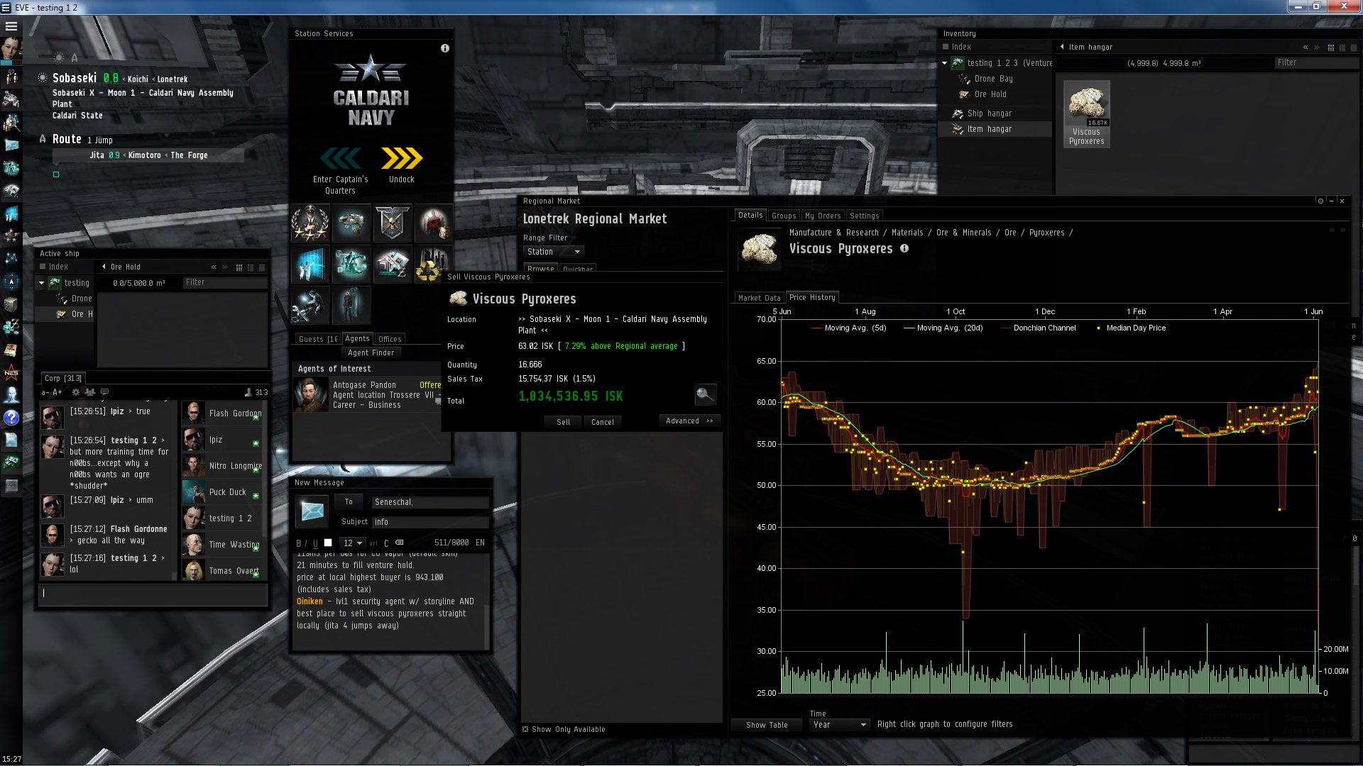Open the Time Year dropdown
Image resolution: width=1363 pixels, height=766 pixels.
coord(839,725)
